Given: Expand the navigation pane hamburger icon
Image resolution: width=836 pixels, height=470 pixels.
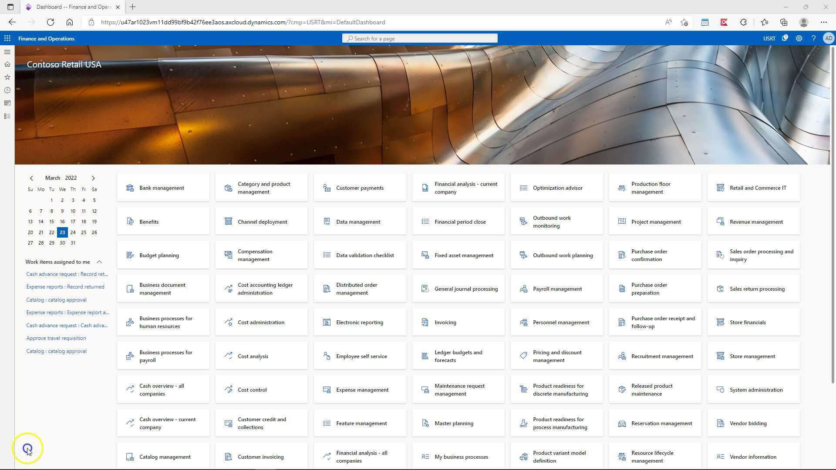Looking at the screenshot, I should click(7, 52).
